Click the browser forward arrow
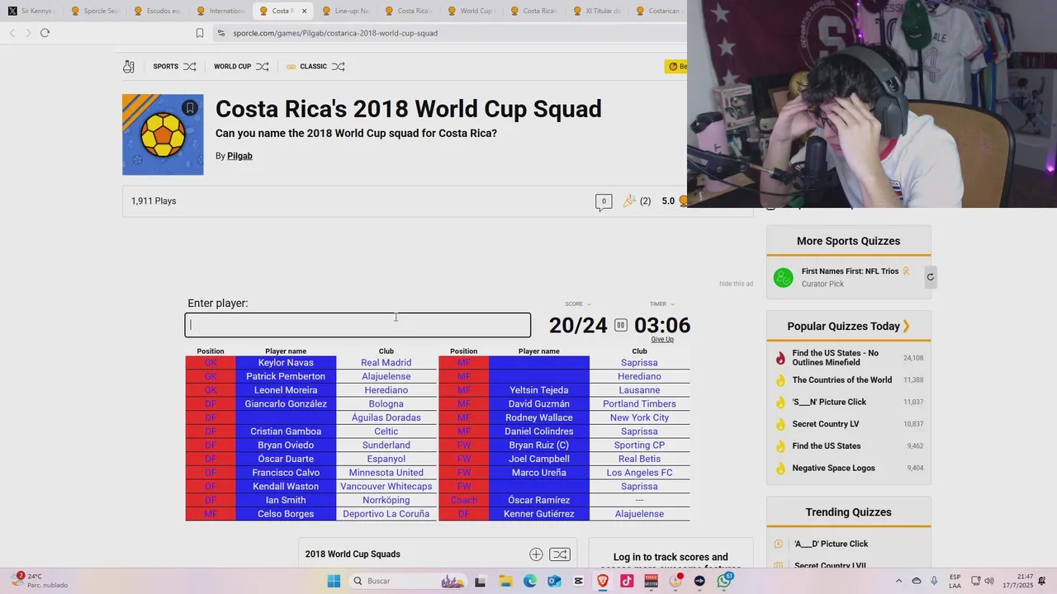This screenshot has width=1057, height=594. point(28,33)
